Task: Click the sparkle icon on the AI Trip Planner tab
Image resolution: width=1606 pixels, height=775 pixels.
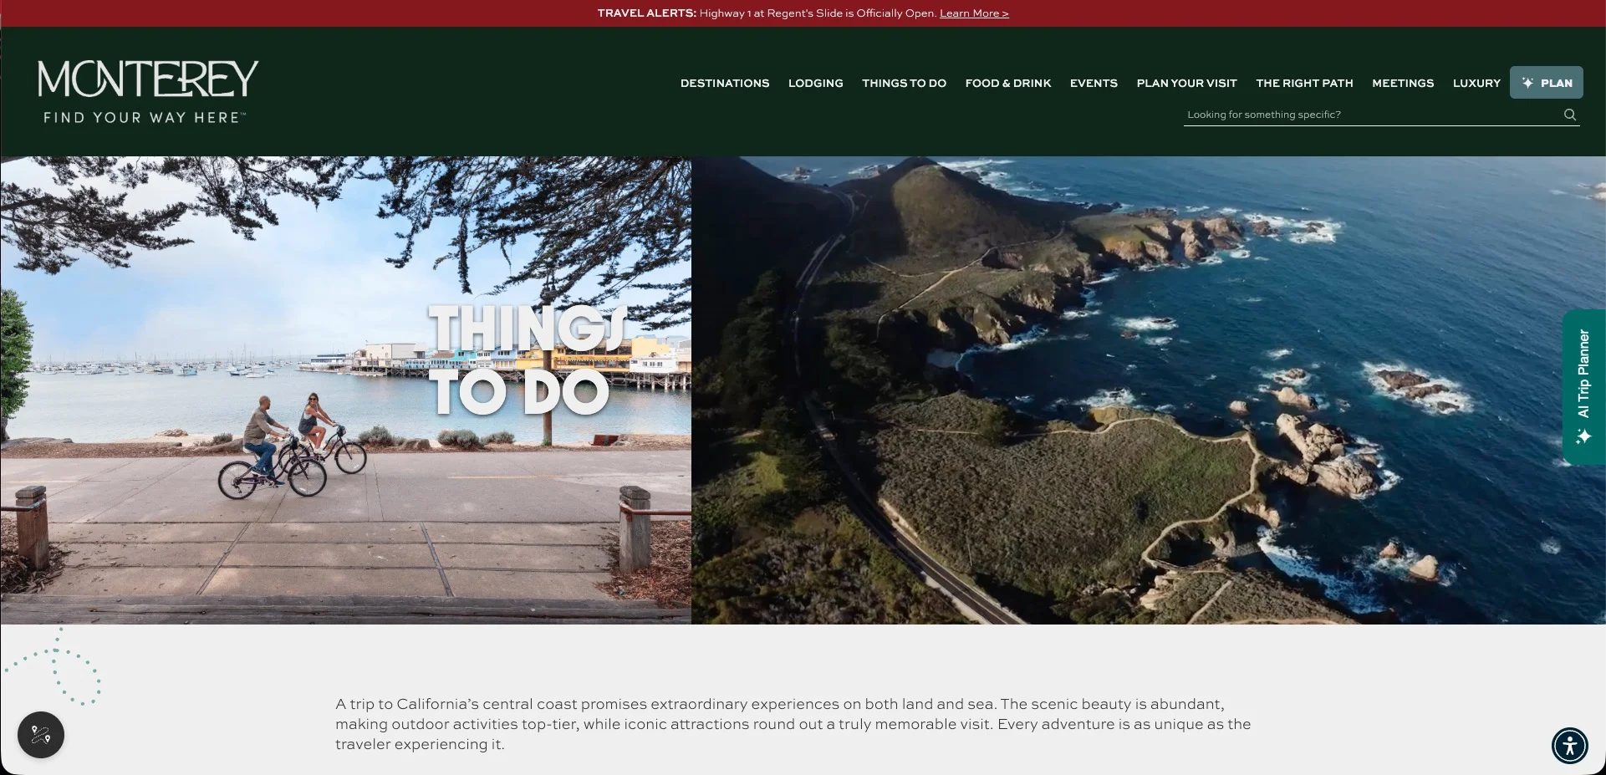Action: pos(1584,436)
